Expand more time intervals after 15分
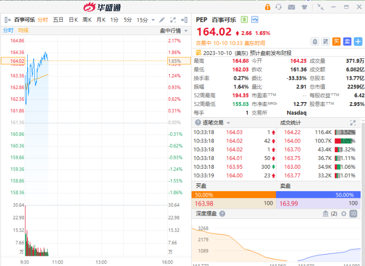This screenshot has width=365, height=266. (153, 20)
